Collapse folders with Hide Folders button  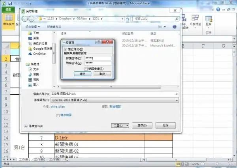point(34,126)
